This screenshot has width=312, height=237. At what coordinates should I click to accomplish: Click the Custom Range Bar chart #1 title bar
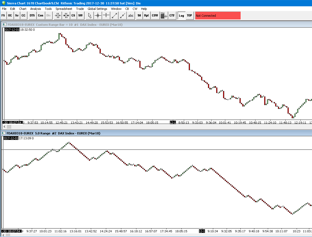157,24
